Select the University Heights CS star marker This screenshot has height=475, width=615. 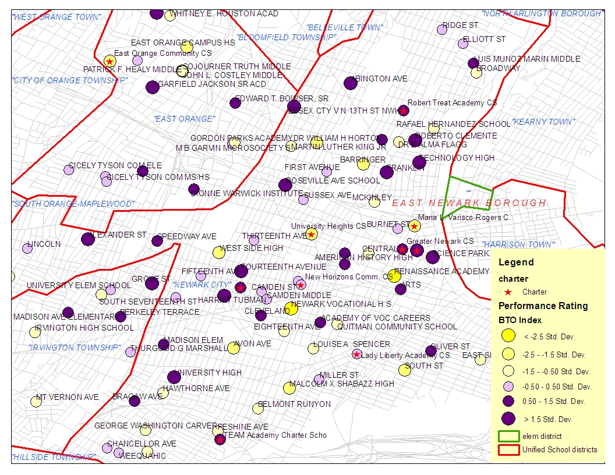[x=311, y=235]
